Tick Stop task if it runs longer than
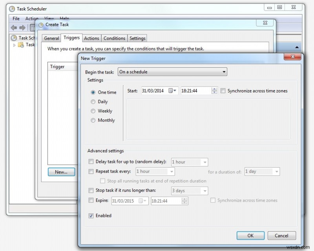This screenshot has width=314, height=251. tap(91, 190)
